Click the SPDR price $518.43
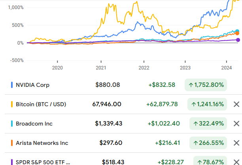The height and width of the screenshot is (165, 242). (113, 162)
